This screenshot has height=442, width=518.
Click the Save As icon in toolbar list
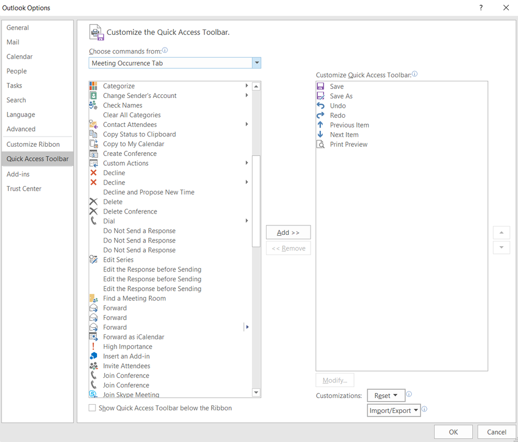pos(320,96)
